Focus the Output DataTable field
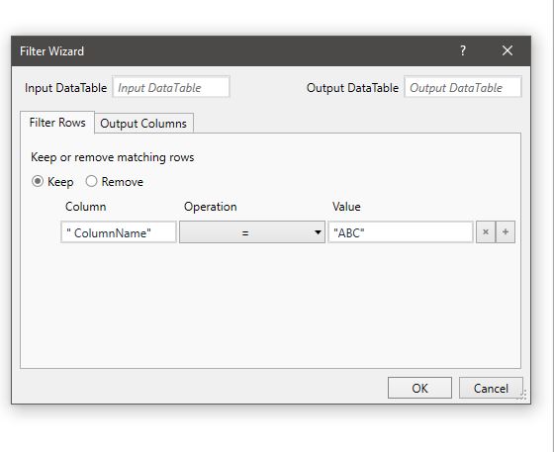 [x=463, y=87]
